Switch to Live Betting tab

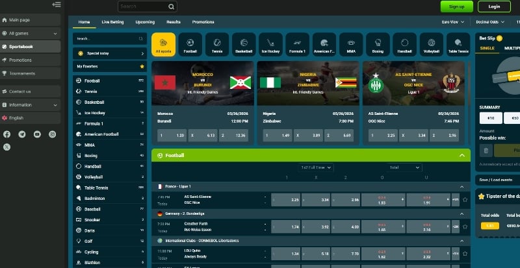click(112, 22)
